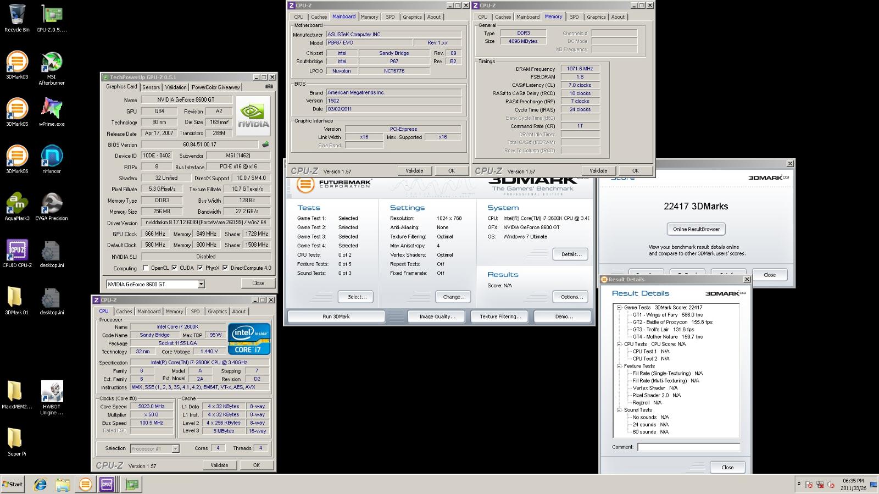Switch to the Sensors tab in GPU-Z
The image size is (879, 494).
click(151, 87)
